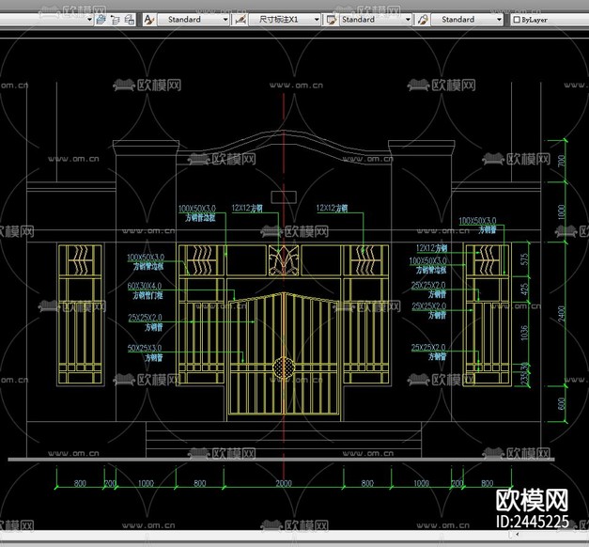The width and height of the screenshot is (589, 547).
Task: Select the rectangular plaque above the gate
Action: pyautogui.click(x=284, y=197)
